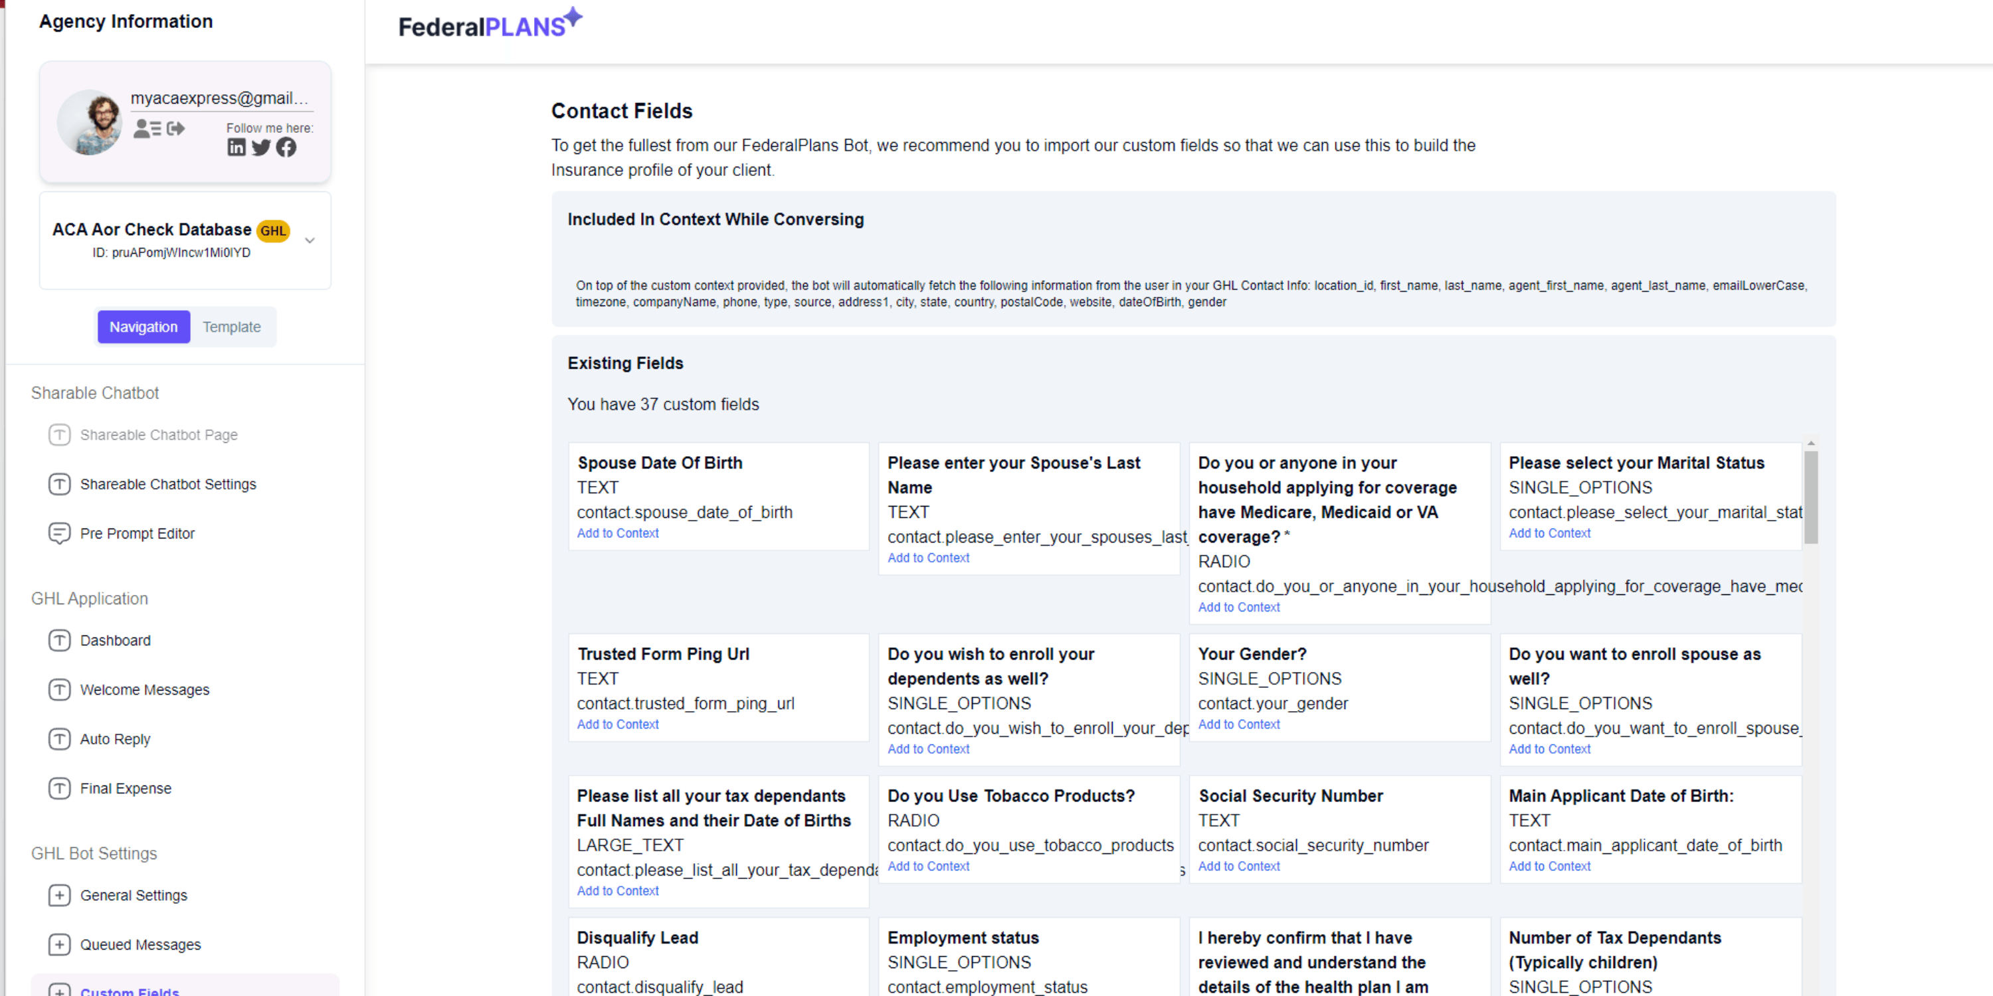Click Number of Tax Dependants field card
The image size is (1993, 996).
point(1650,957)
